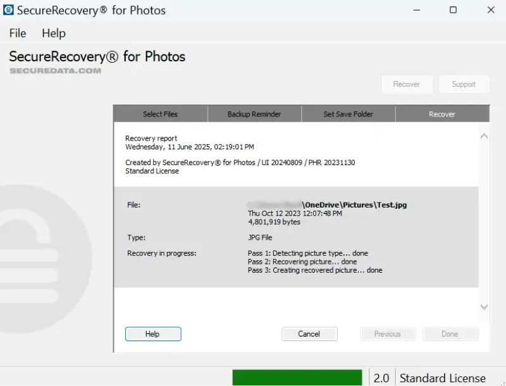The image size is (506, 386).
Task: Switch to the Set Save Folder step tab
Action: [x=349, y=114]
